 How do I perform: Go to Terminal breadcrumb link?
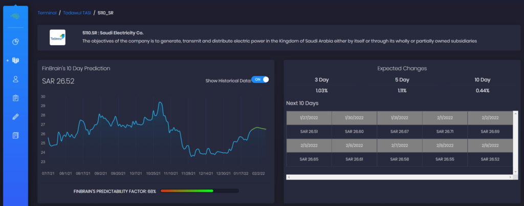tap(47, 13)
